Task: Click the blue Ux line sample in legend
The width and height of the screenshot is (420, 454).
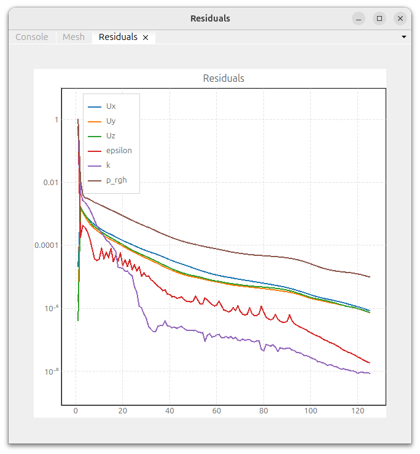Action: [x=94, y=106]
